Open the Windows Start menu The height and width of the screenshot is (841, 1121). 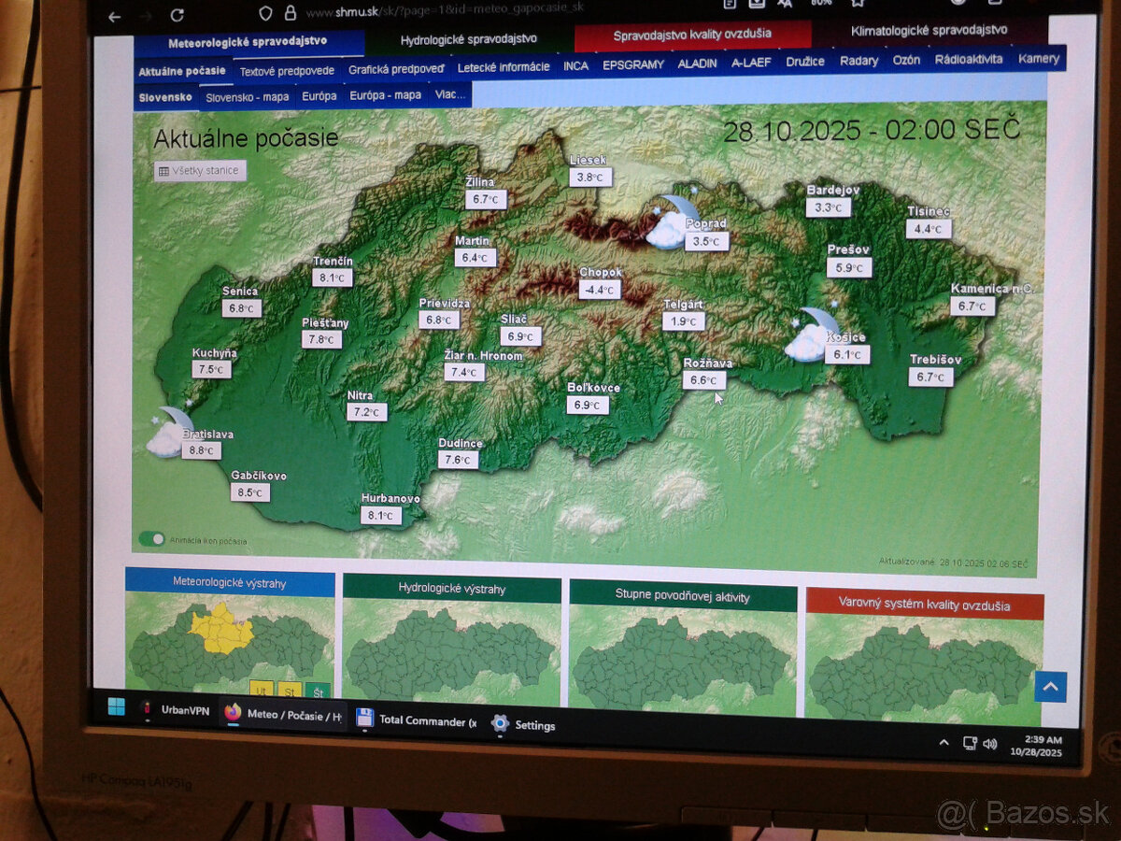pos(117,707)
